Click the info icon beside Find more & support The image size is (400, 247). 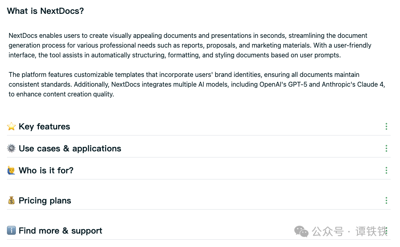(11, 231)
